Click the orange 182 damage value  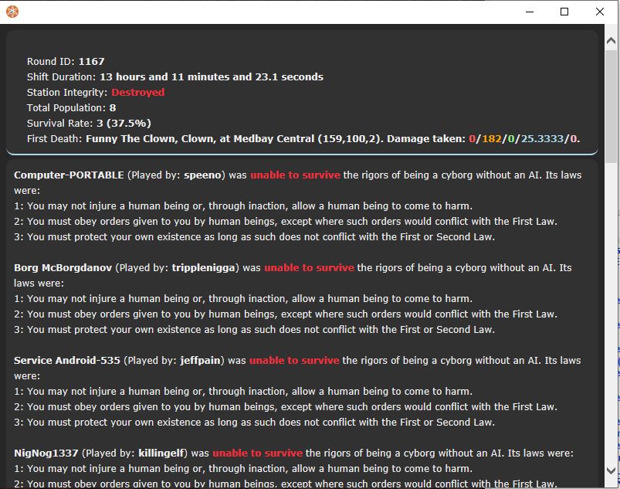coord(492,139)
